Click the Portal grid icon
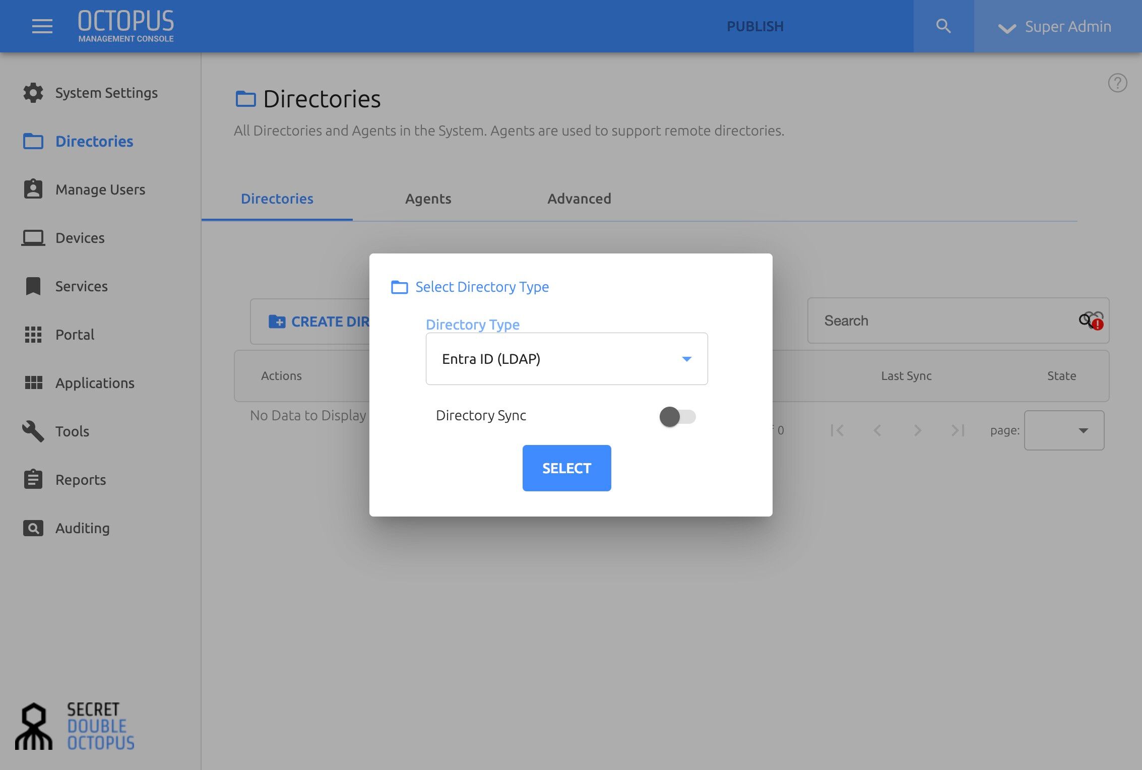1142x770 pixels. (33, 334)
